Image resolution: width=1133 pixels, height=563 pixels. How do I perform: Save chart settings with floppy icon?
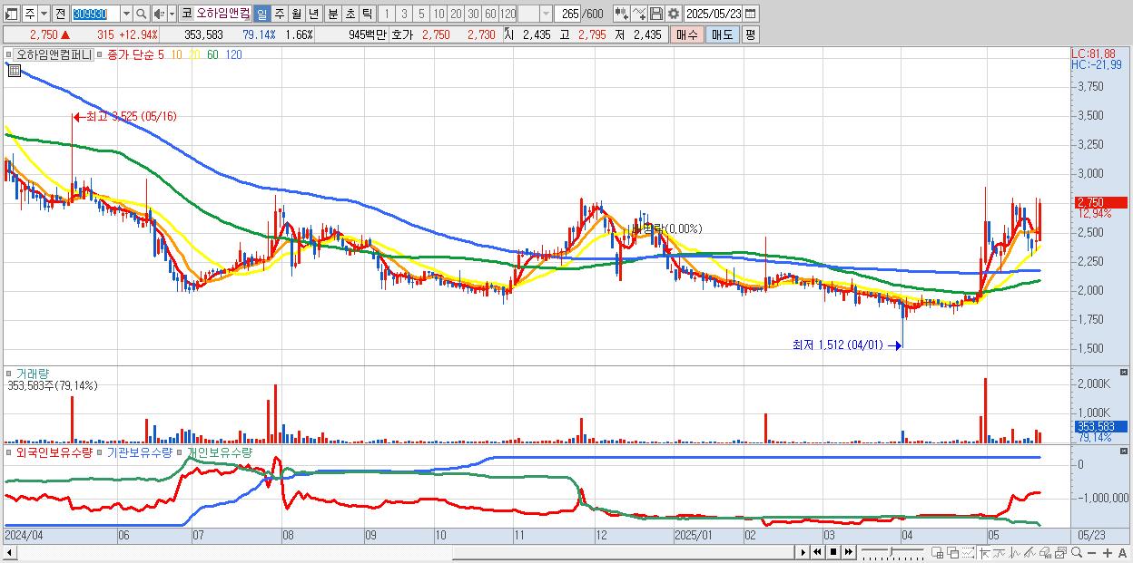point(656,14)
